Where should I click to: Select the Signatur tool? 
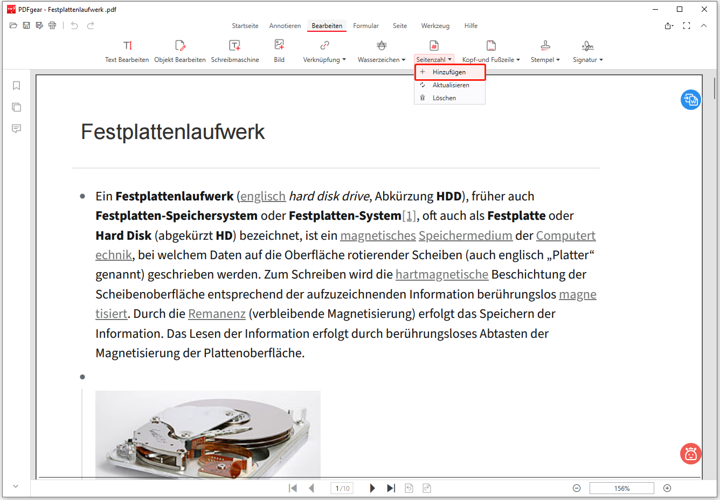[x=586, y=51]
